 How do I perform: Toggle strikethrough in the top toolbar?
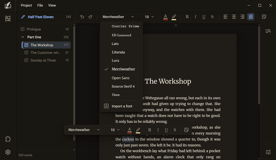(212, 17)
